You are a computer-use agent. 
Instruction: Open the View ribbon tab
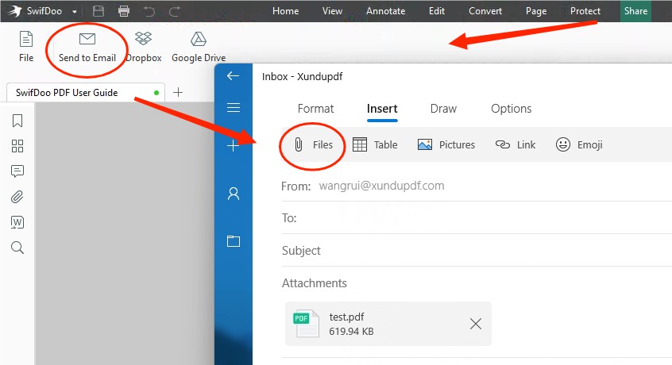tap(332, 11)
